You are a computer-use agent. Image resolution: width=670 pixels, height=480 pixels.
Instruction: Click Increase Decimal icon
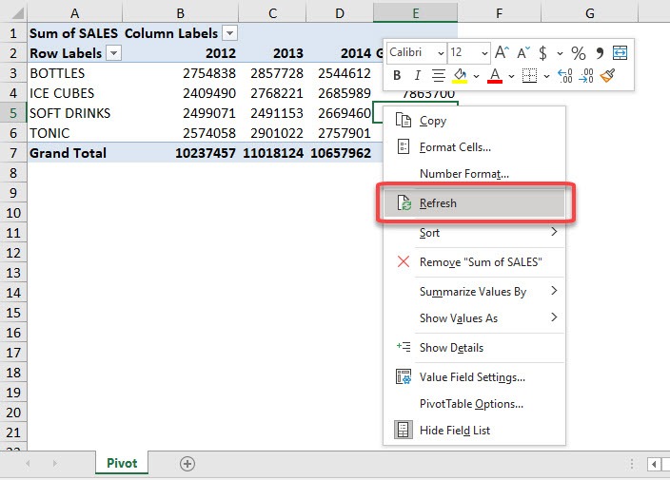tap(565, 76)
